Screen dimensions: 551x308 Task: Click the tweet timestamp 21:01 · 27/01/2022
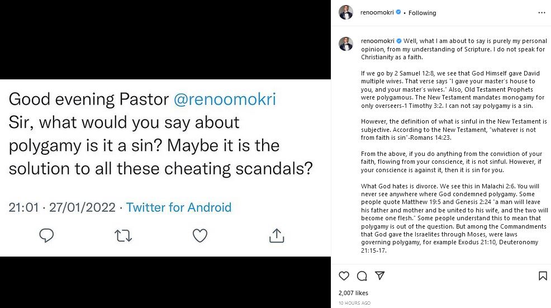click(62, 207)
